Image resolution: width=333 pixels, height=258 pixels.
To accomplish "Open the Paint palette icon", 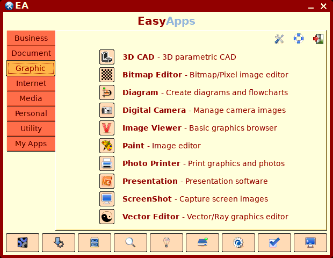I will (107, 146).
